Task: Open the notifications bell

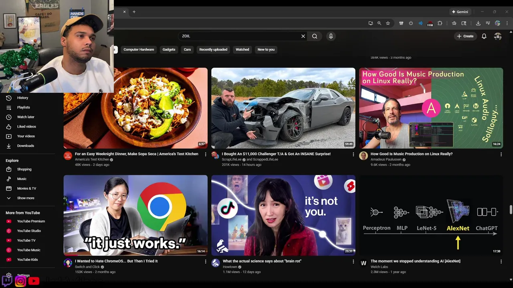Action: tap(484, 36)
